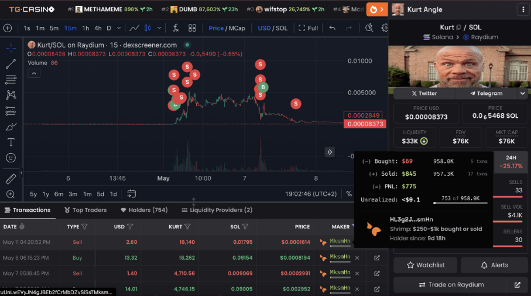Collapse the indicator legend chevron
The width and height of the screenshot is (531, 296).
tap(34, 73)
